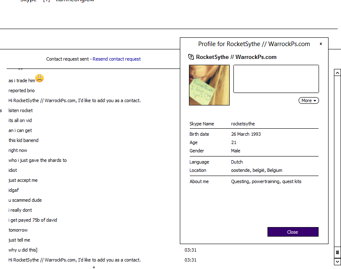Click message 'who i just gave the shards to'

tap(37, 160)
